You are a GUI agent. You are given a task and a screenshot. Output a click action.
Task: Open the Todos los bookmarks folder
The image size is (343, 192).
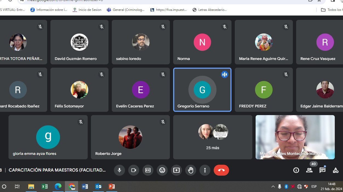point(331,10)
